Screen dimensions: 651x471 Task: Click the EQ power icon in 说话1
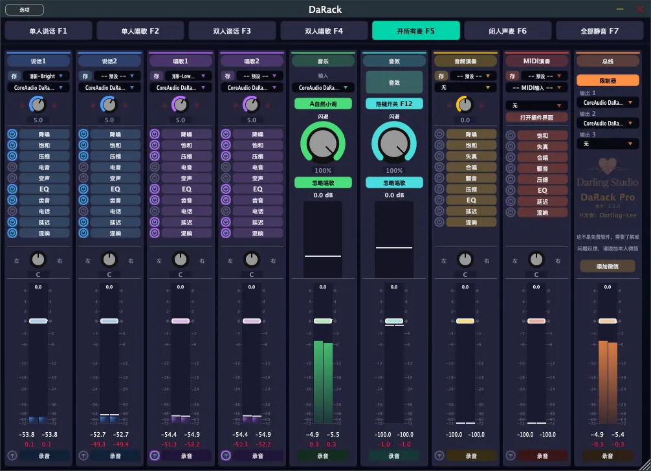coord(12,189)
